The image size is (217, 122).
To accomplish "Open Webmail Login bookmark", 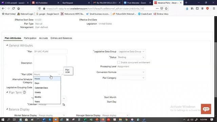I will click(25, 14).
